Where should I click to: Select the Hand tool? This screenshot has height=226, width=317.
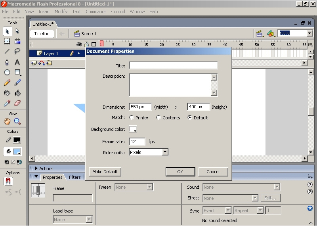7,121
